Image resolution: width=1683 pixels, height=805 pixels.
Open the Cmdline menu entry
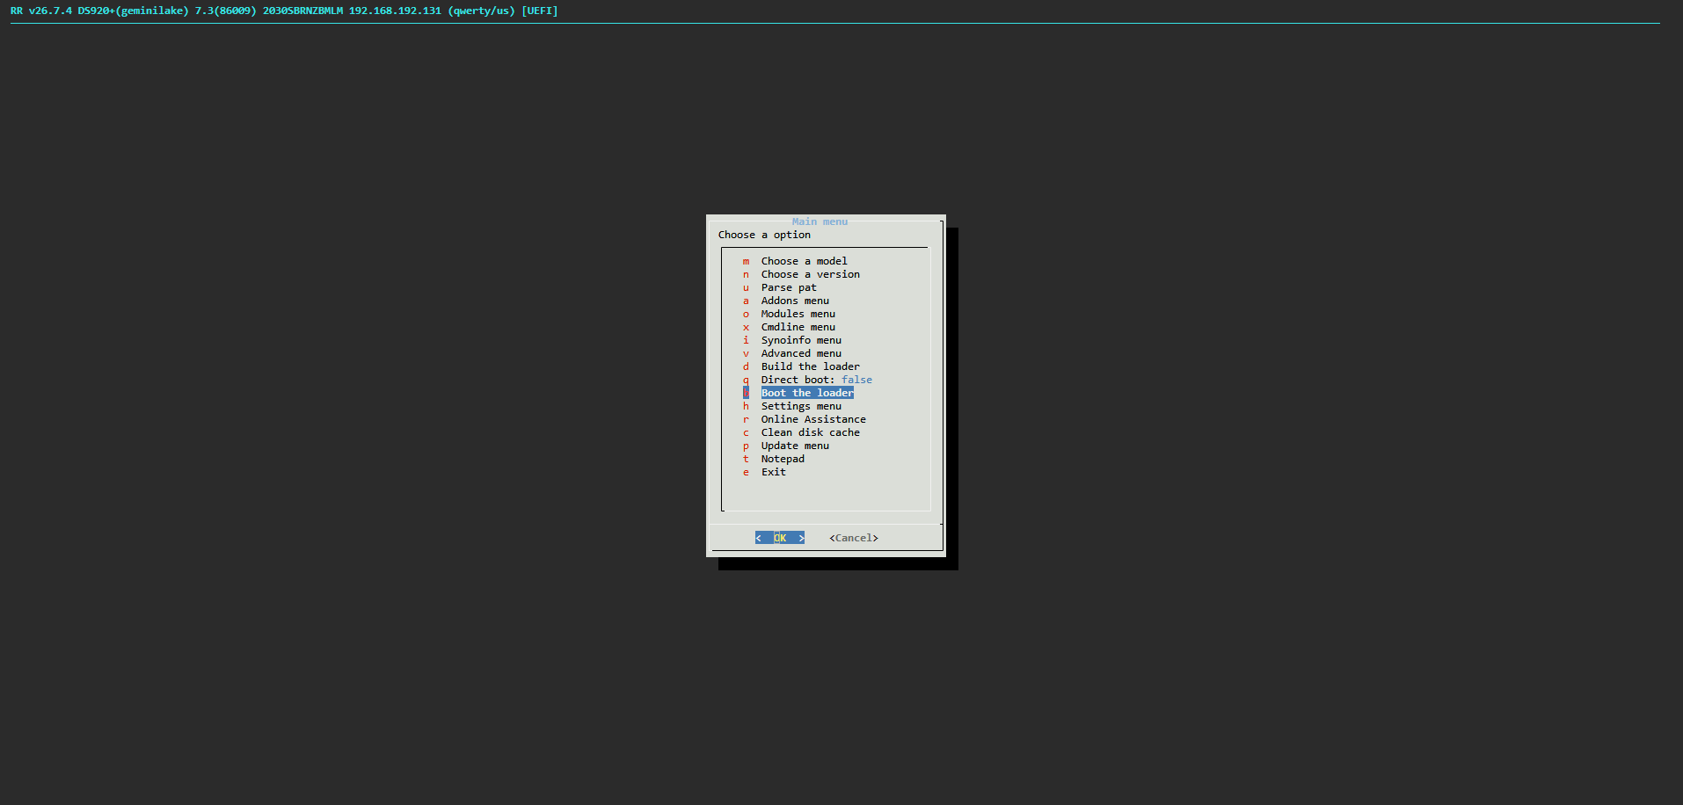tap(798, 327)
